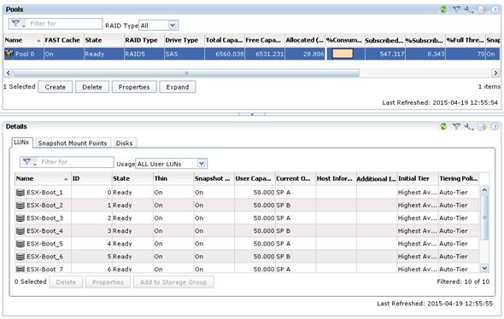Screen dimensions: 504x319
Task: Select the Pool 0 row name
Action: point(25,54)
